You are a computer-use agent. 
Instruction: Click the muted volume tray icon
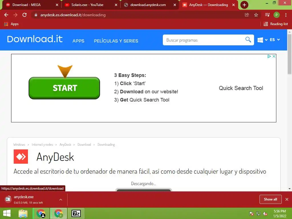coord(265,213)
